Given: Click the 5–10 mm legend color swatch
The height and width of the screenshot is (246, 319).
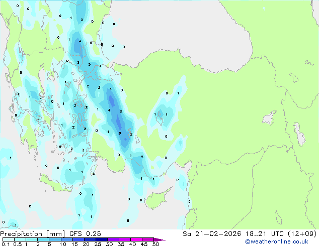Looking at the screenshot, I should point(55,239).
